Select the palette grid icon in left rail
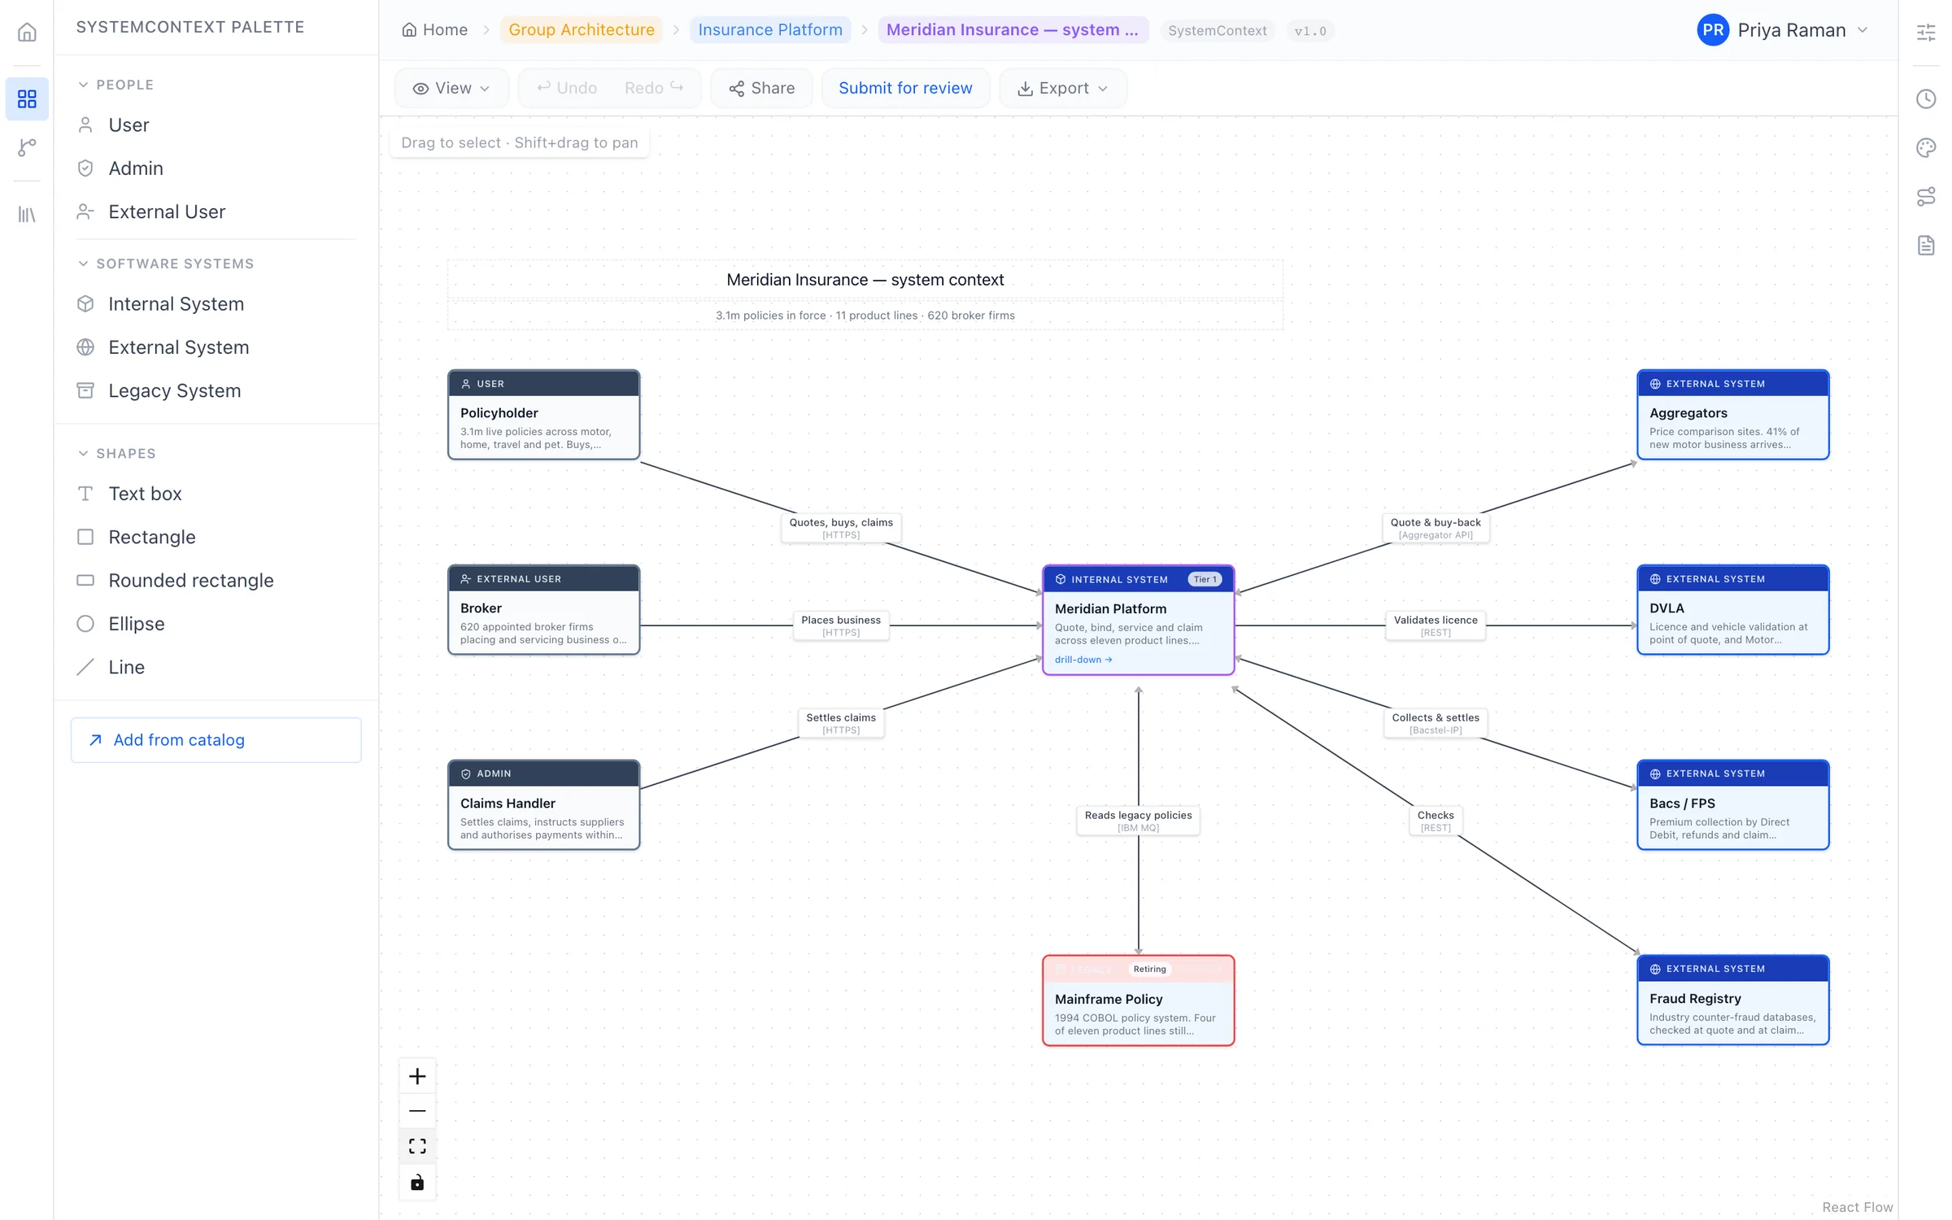 (27, 98)
